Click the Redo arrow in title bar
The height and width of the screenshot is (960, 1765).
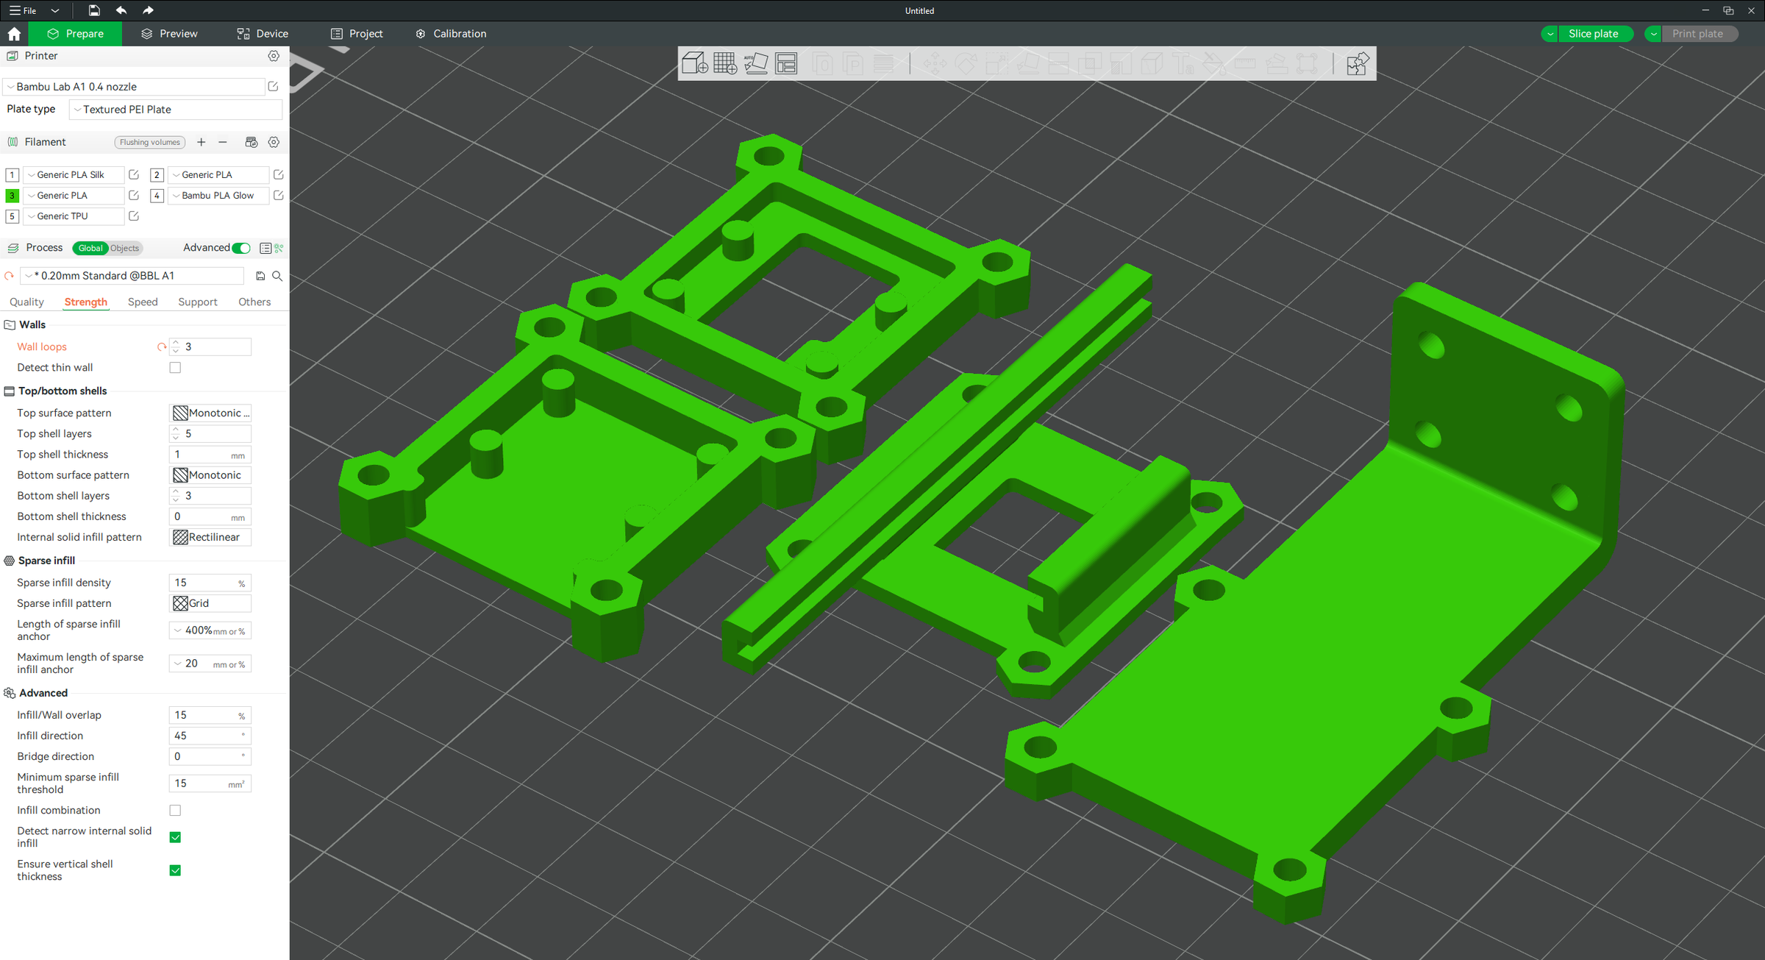point(148,10)
